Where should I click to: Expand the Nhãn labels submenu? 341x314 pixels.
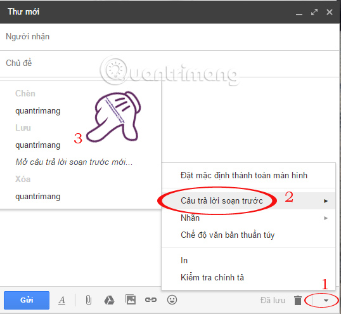click(x=248, y=218)
